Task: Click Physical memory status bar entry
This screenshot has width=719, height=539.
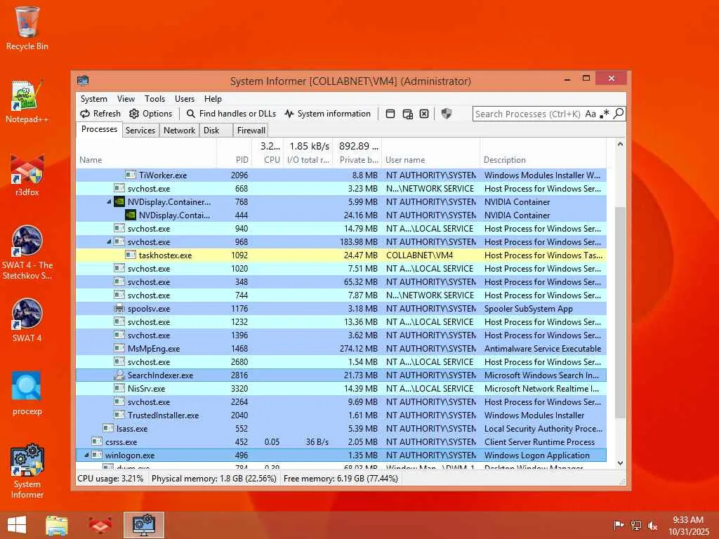Action: pos(213,479)
